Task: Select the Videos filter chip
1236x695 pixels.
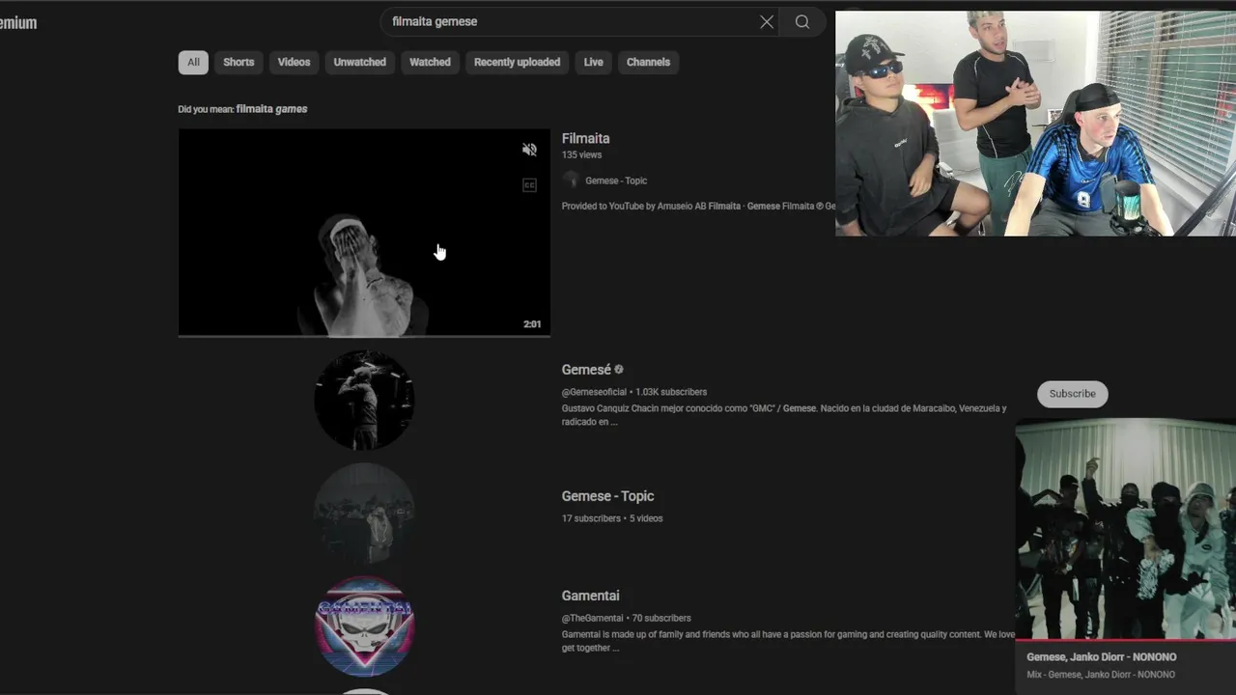Action: (294, 62)
